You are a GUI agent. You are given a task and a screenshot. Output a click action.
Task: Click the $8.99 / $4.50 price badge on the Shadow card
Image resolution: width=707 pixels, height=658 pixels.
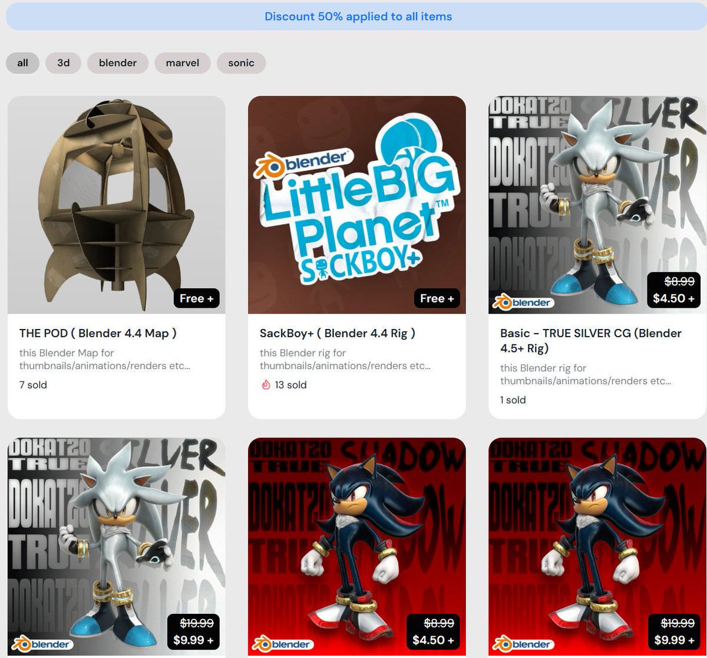click(x=433, y=632)
